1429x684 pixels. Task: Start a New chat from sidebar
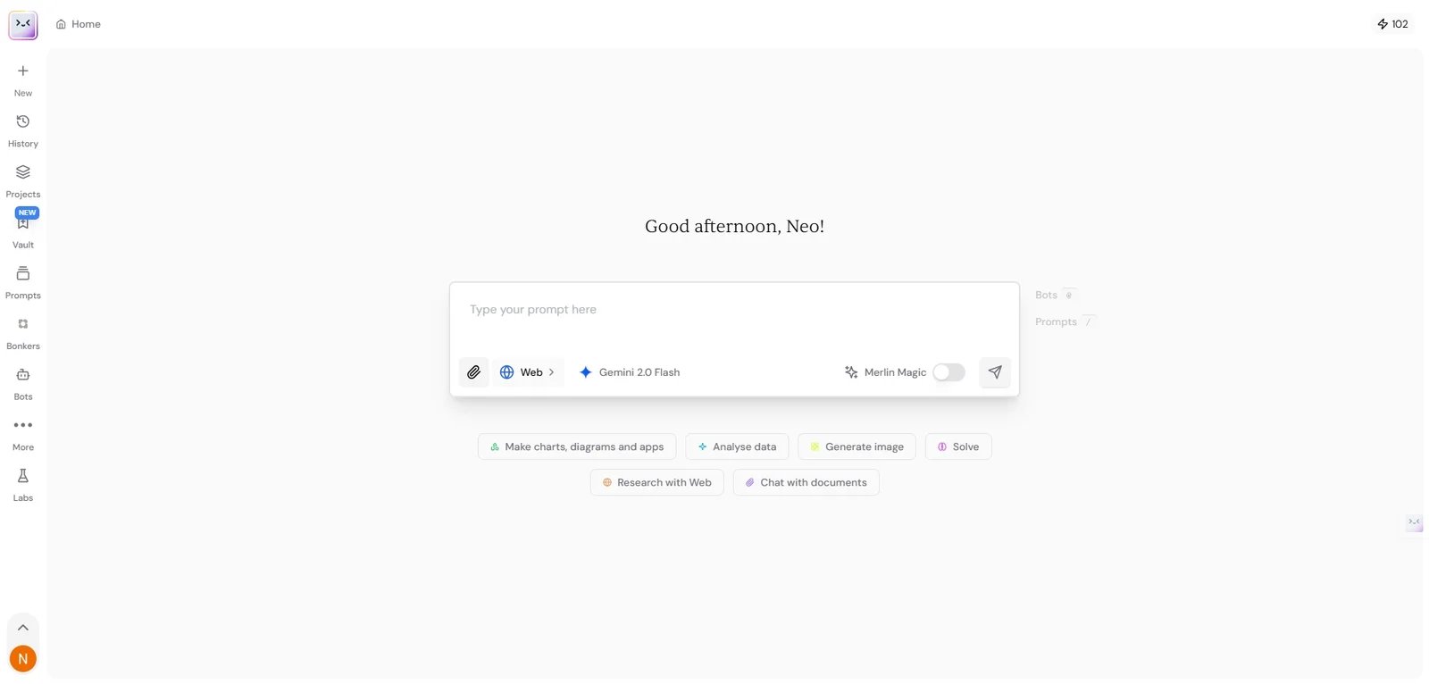[23, 79]
